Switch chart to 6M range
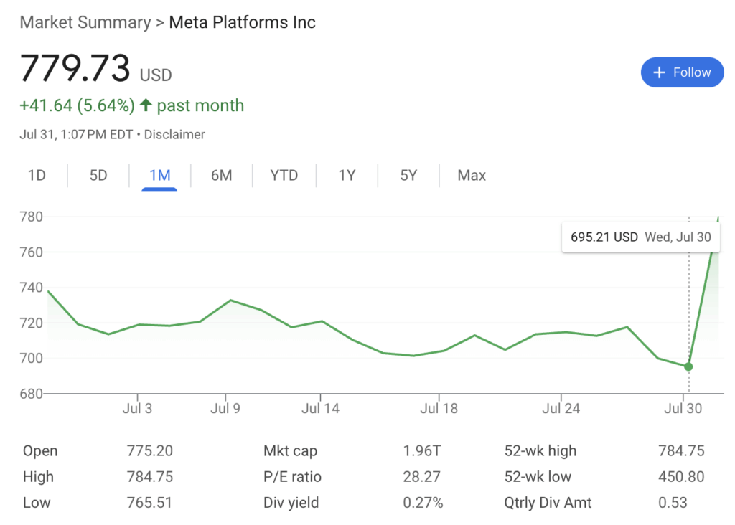The height and width of the screenshot is (525, 735). [221, 175]
